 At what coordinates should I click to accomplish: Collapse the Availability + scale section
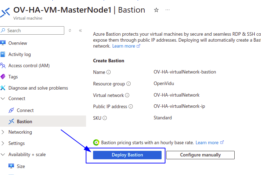click(3, 154)
